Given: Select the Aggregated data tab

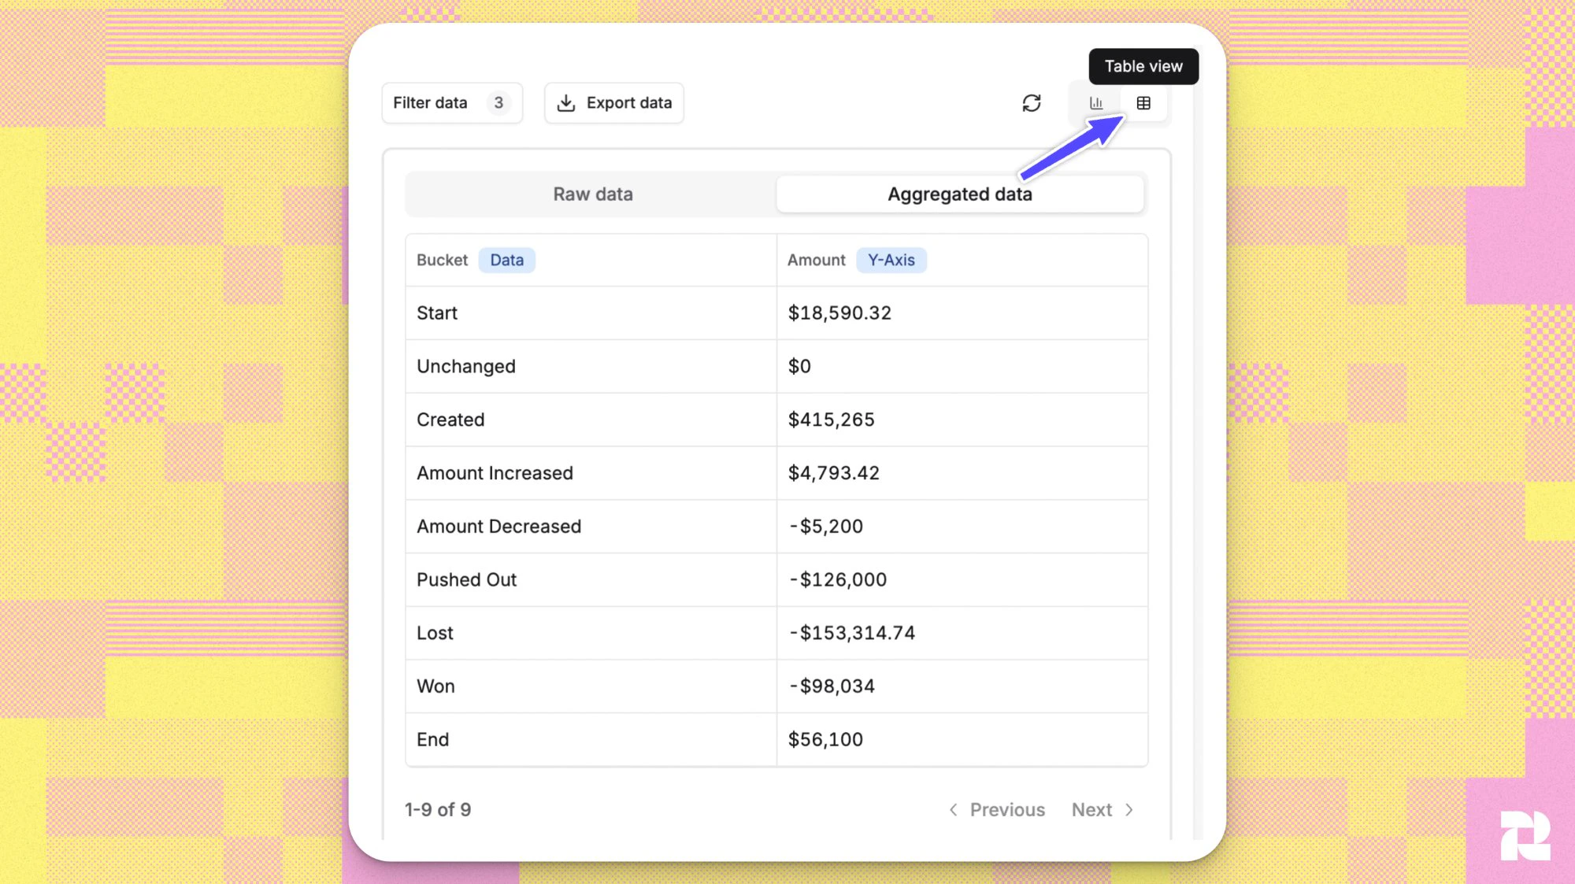Looking at the screenshot, I should [x=959, y=194].
